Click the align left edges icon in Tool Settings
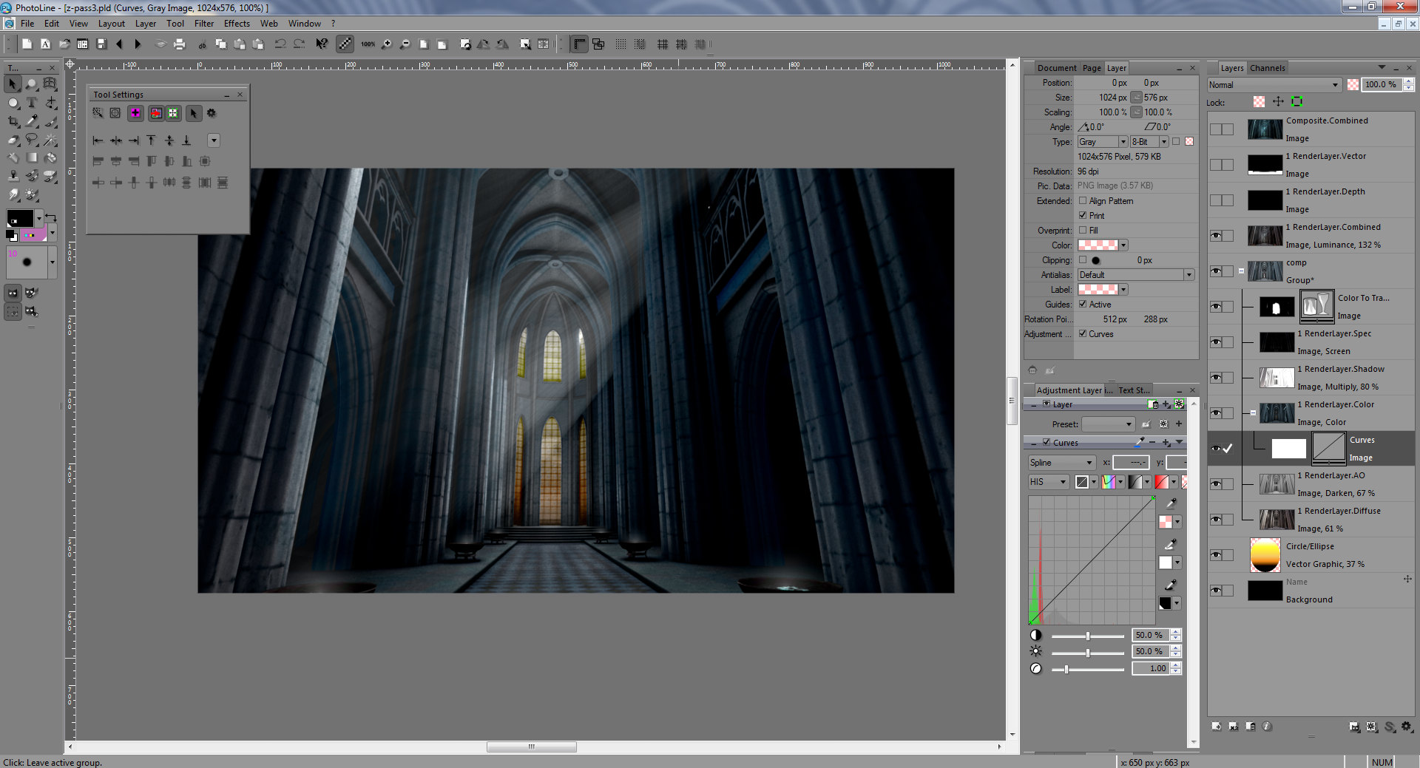The width and height of the screenshot is (1420, 768). point(98,140)
